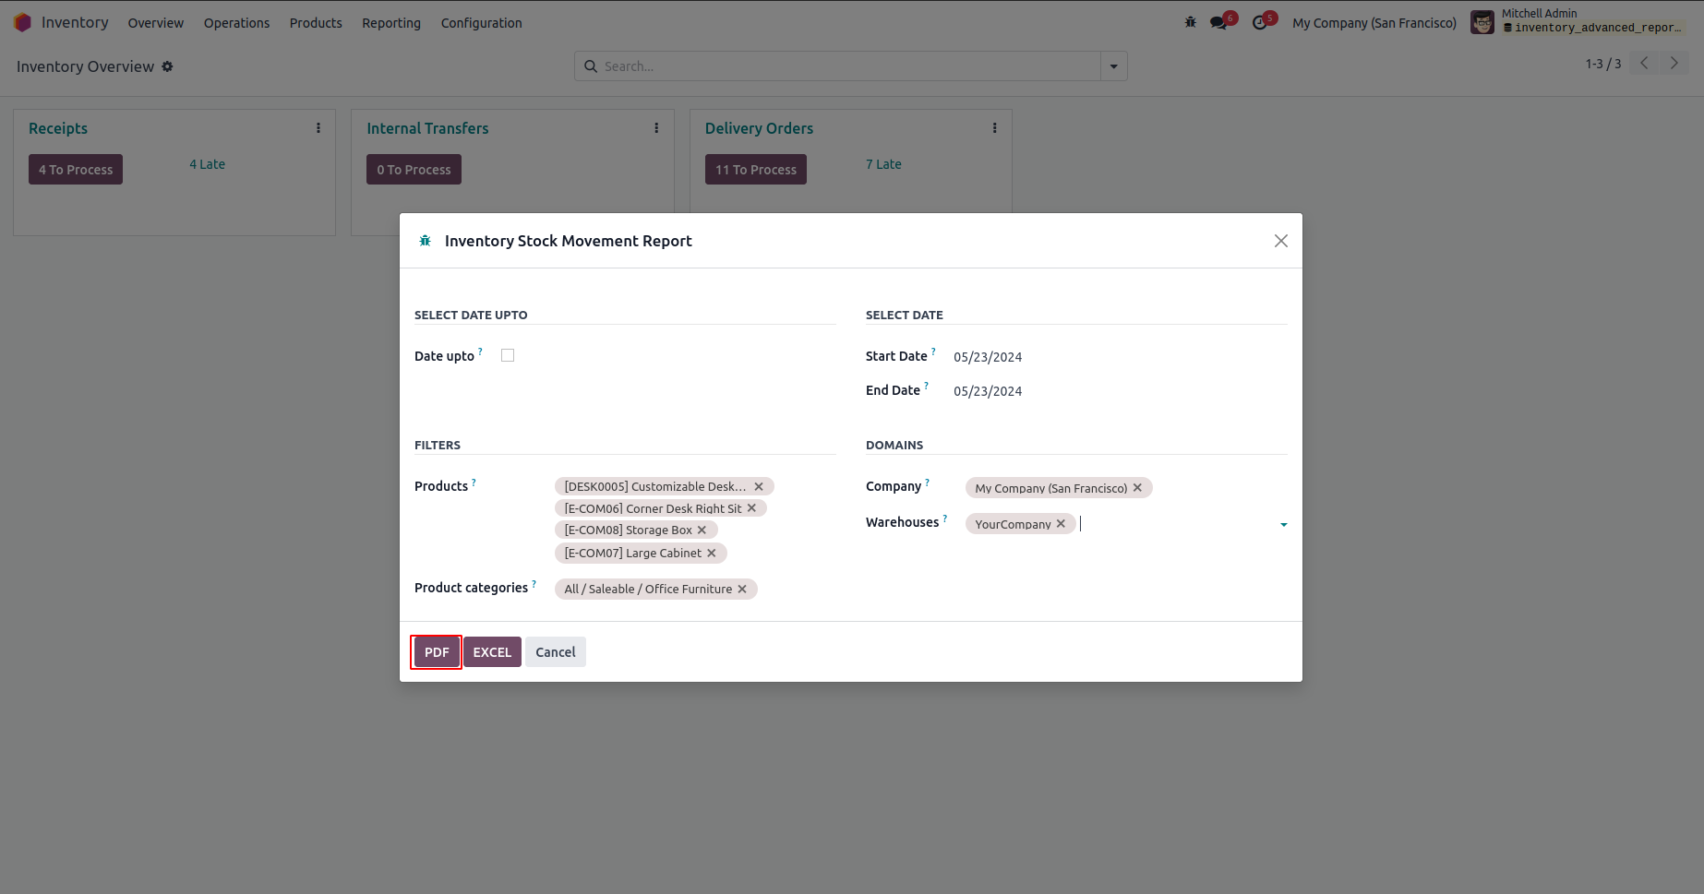Expand the Warehouses dropdown arrow
Viewport: 1704px width, 894px height.
coord(1283,525)
